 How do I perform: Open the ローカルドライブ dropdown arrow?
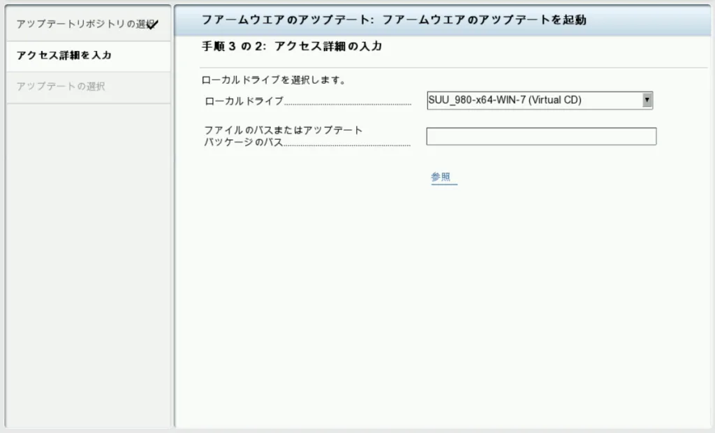click(x=647, y=101)
